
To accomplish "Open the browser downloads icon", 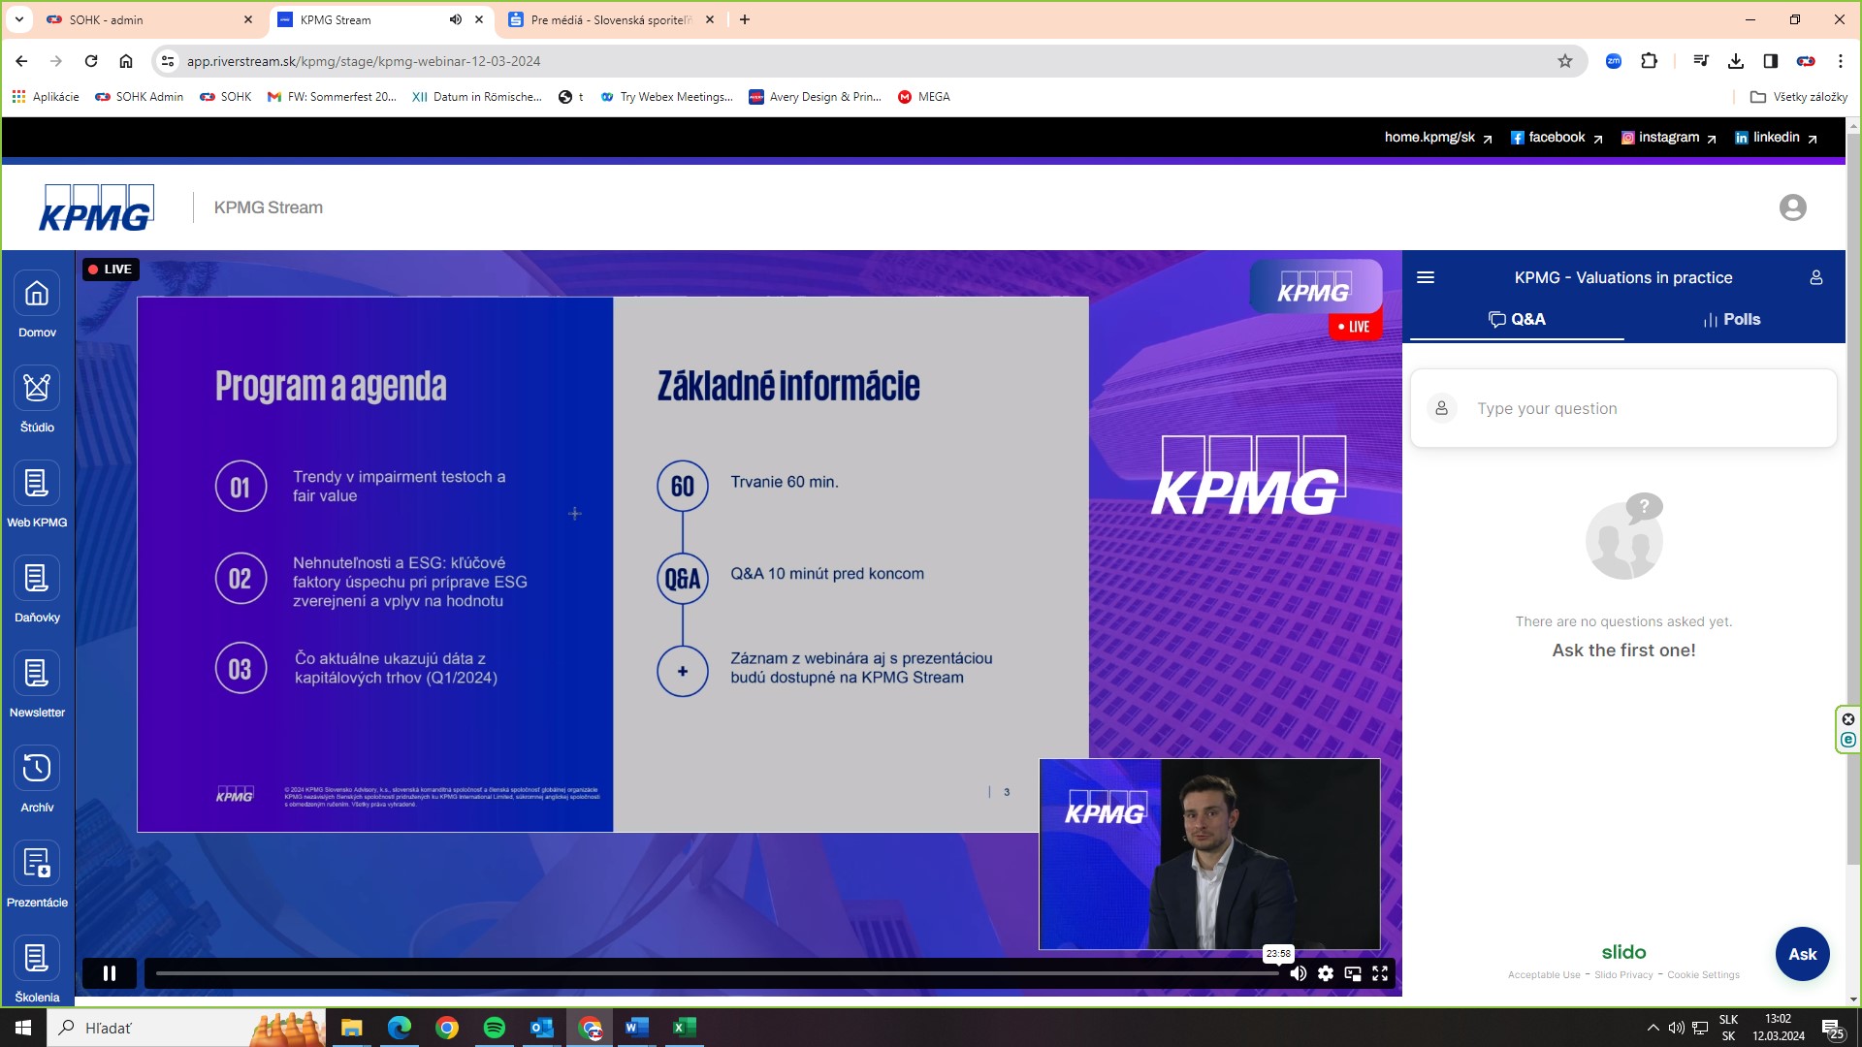I will point(1736,61).
